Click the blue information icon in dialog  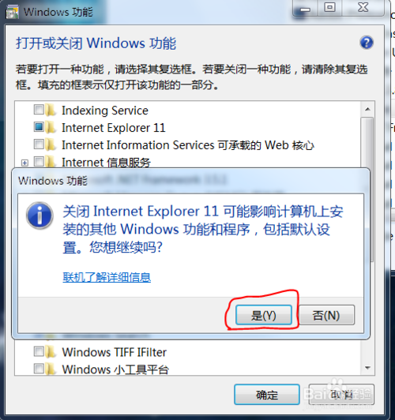tap(39, 216)
